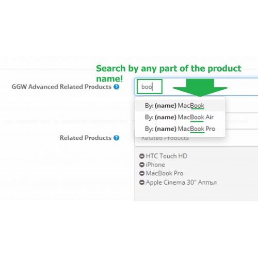The image size is (258, 258).
Task: Select the iPhone product name in the list
Action: click(x=155, y=165)
